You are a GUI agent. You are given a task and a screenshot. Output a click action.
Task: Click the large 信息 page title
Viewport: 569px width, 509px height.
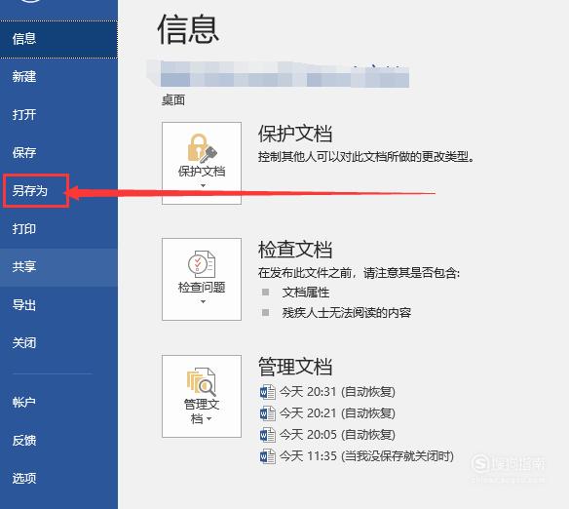tap(188, 29)
